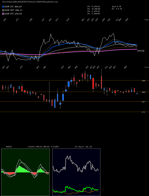Click the 'MACD:' indicator label
149x196 pixels.
[9, 146]
